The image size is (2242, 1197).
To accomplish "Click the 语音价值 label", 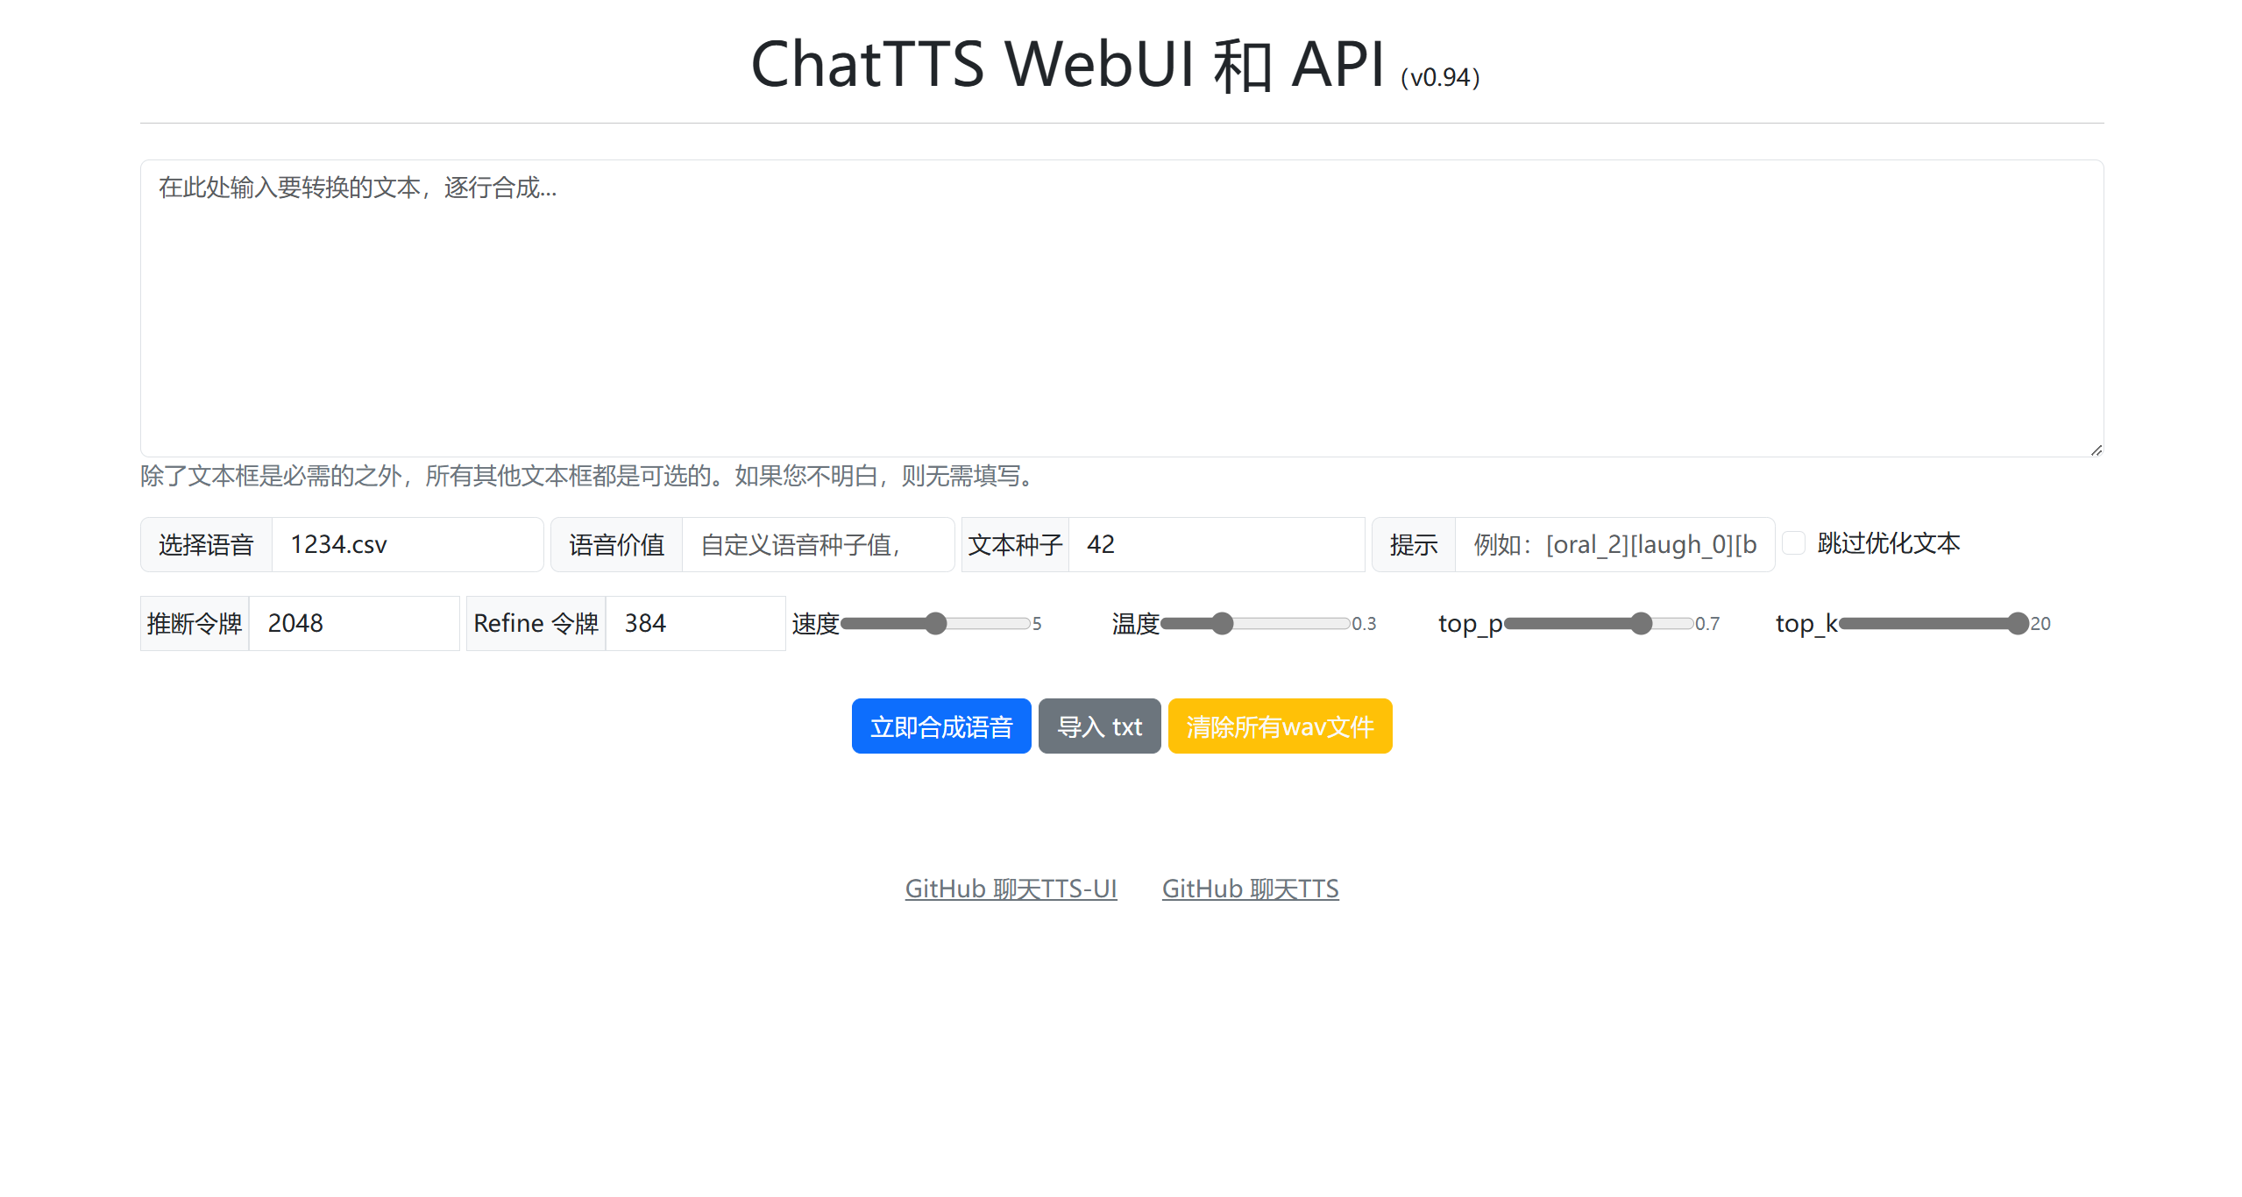I will (x=616, y=544).
